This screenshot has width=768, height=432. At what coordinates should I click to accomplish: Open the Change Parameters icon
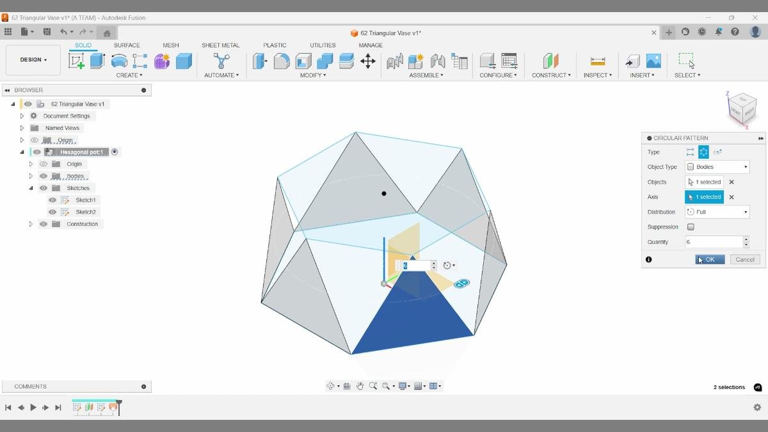coord(509,61)
